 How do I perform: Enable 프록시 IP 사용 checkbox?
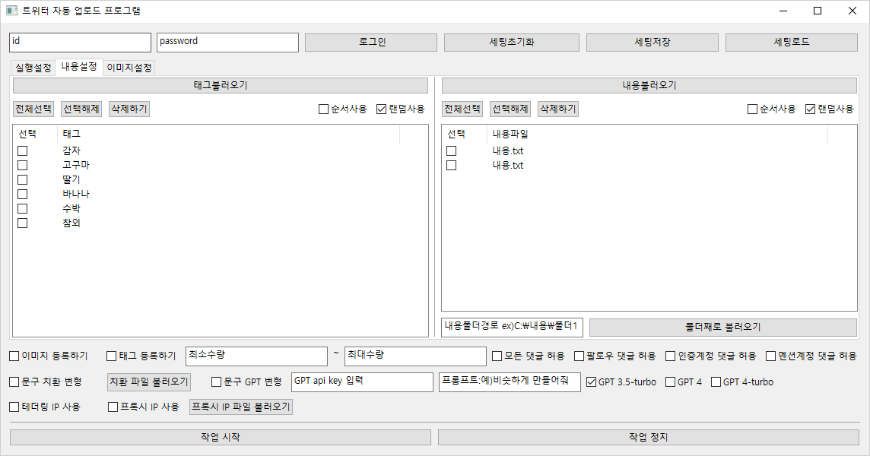click(x=113, y=407)
